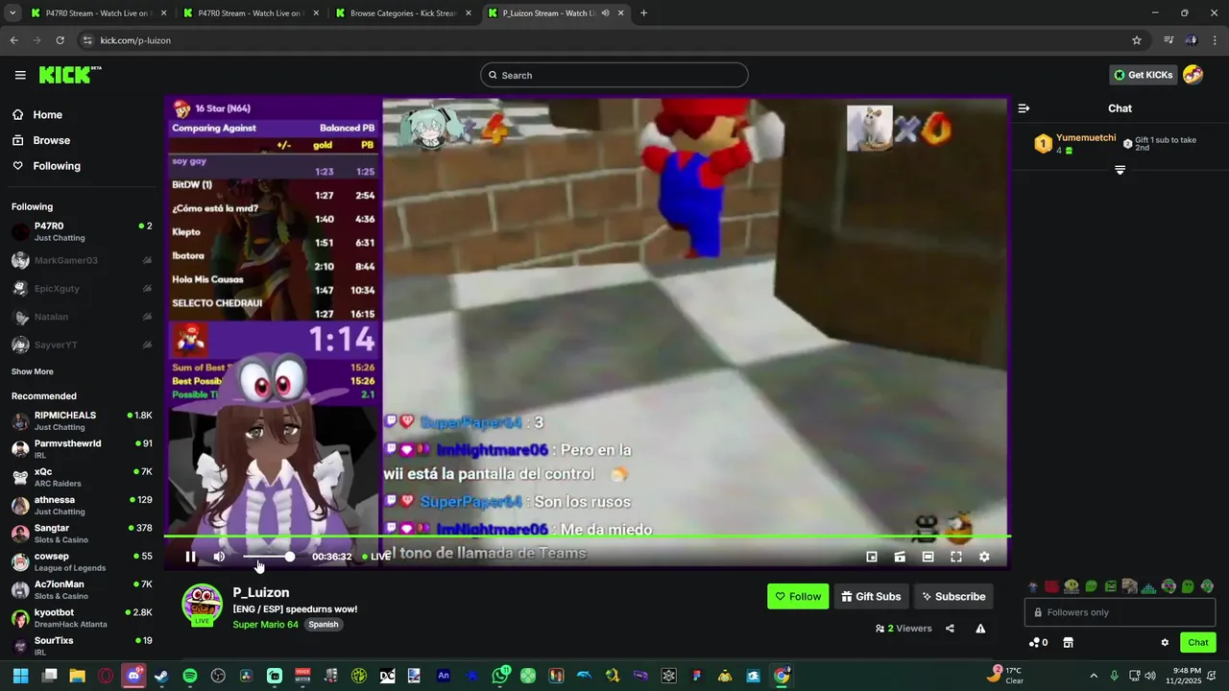This screenshot has height=691, width=1229.
Task: Open picture-in-picture mini player
Action: tap(872, 557)
